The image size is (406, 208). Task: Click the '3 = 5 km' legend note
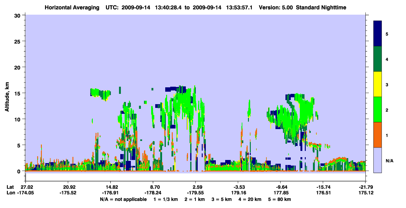[221, 199]
